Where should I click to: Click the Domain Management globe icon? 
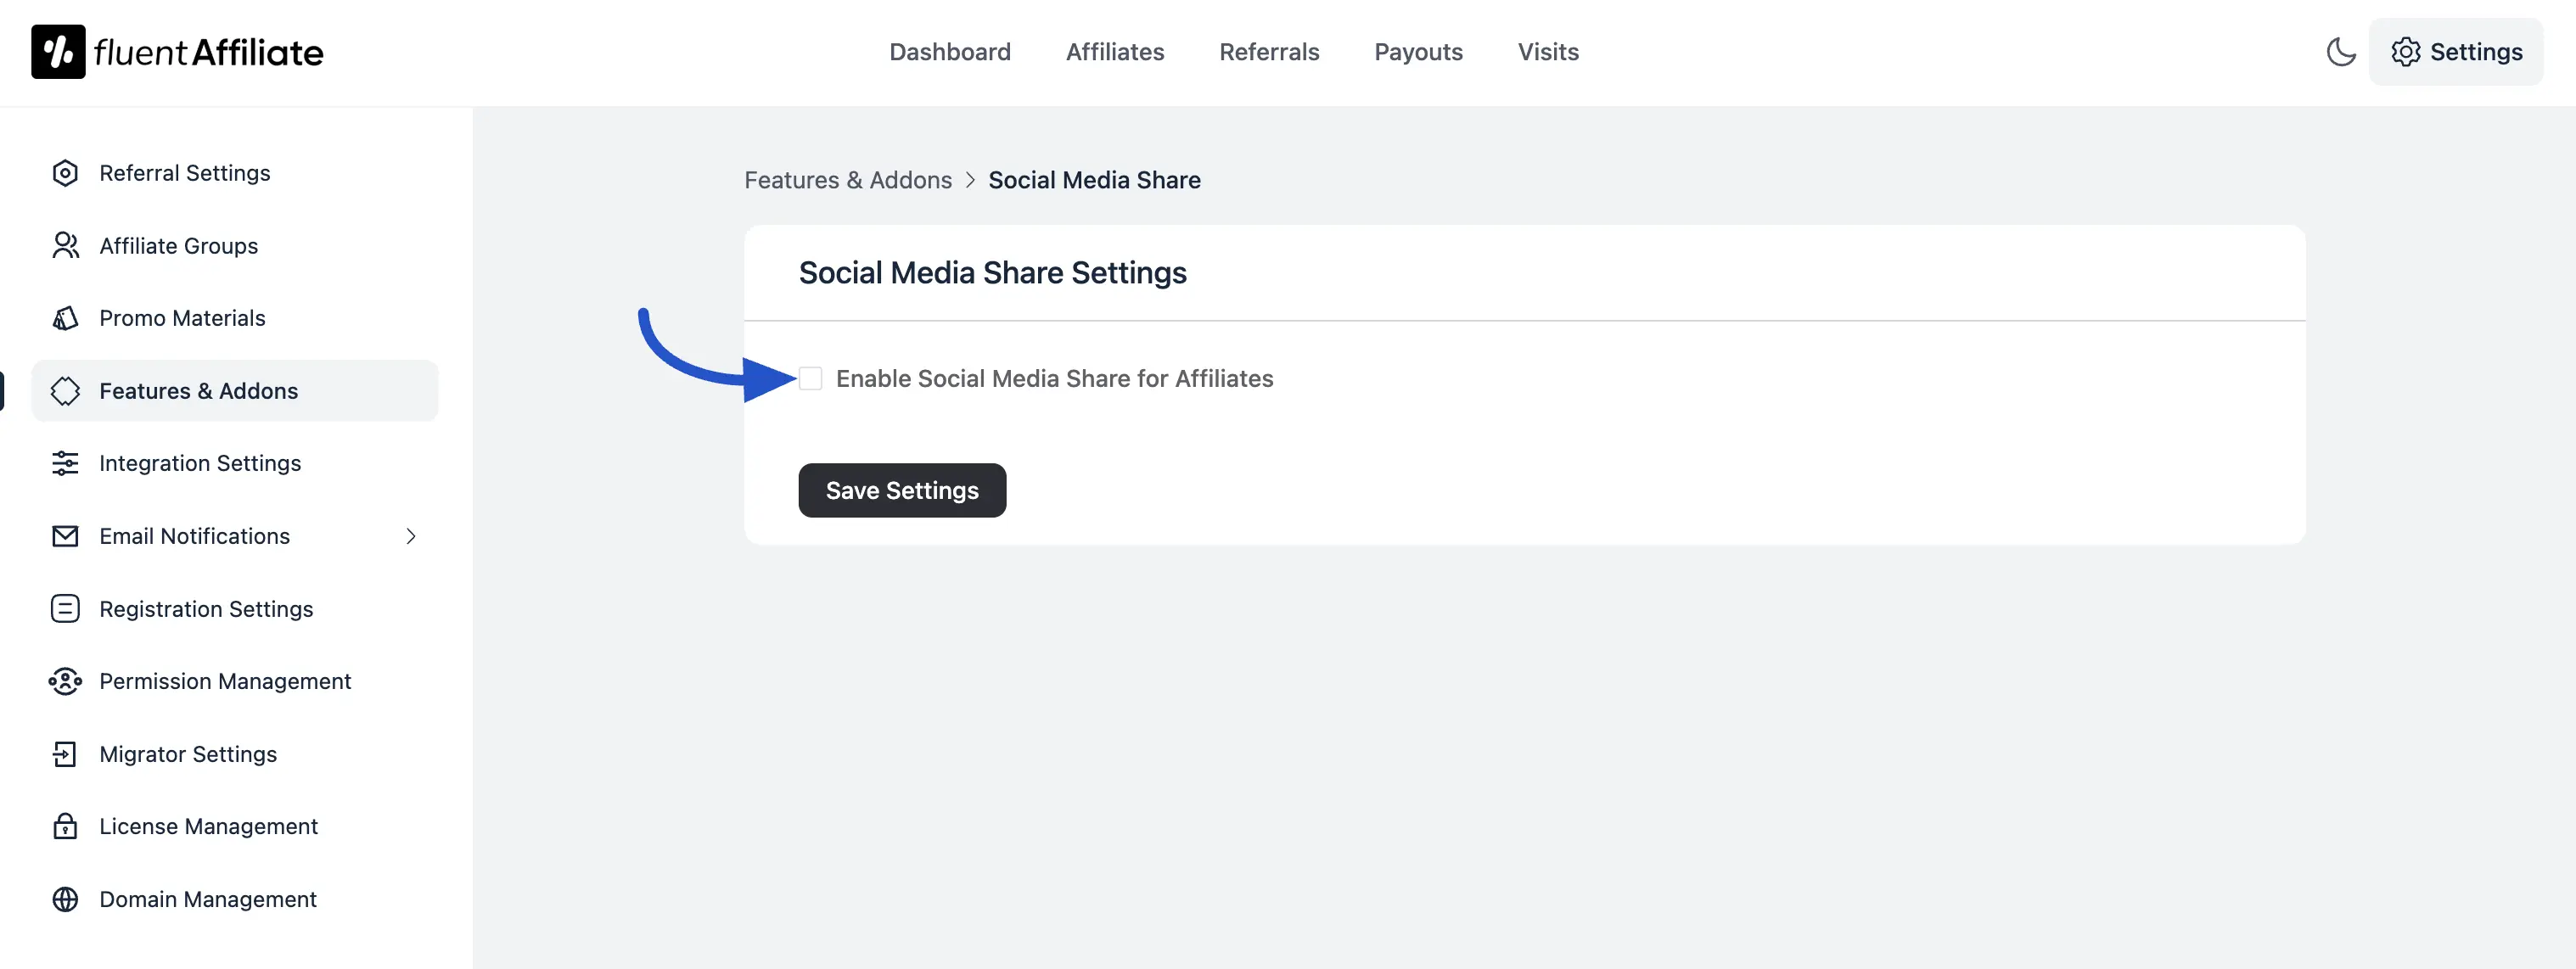pos(65,899)
